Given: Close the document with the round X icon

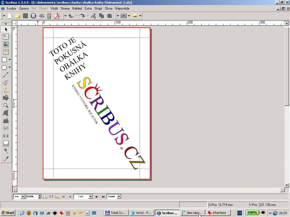Looking at the screenshot, I should point(33,16).
